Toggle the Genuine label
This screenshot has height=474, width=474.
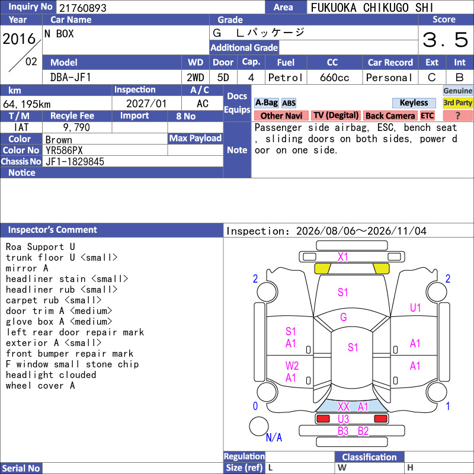[457, 91]
